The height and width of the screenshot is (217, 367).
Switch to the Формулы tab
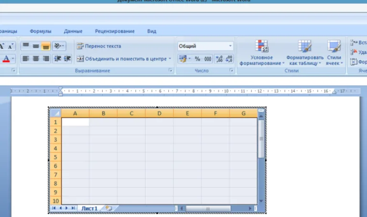41,31
